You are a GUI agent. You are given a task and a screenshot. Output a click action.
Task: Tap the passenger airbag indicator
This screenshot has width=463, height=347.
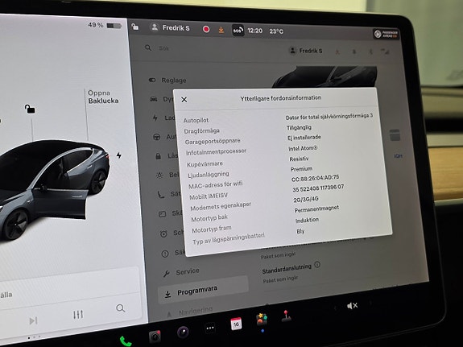click(387, 34)
